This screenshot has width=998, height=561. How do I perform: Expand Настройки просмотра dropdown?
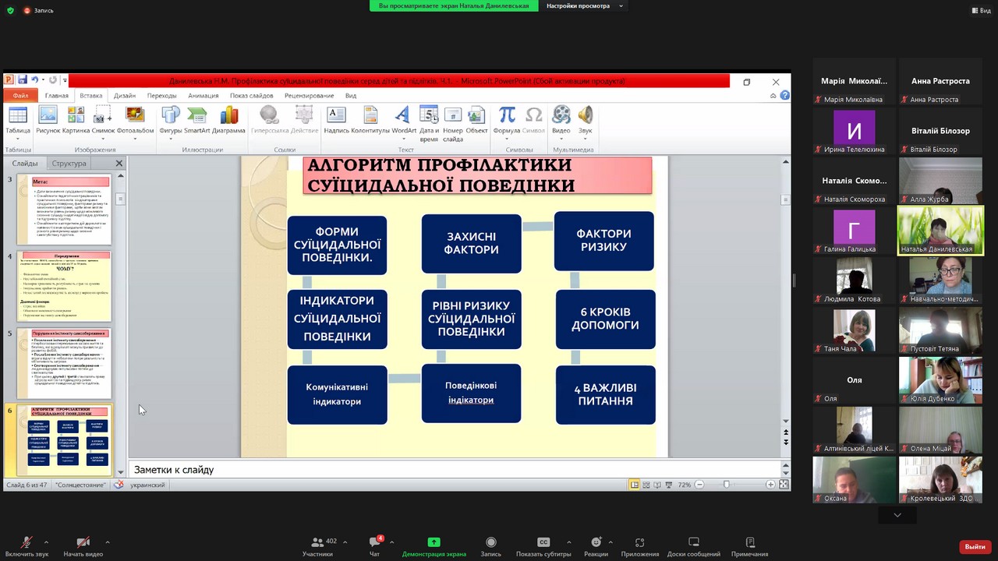click(585, 5)
